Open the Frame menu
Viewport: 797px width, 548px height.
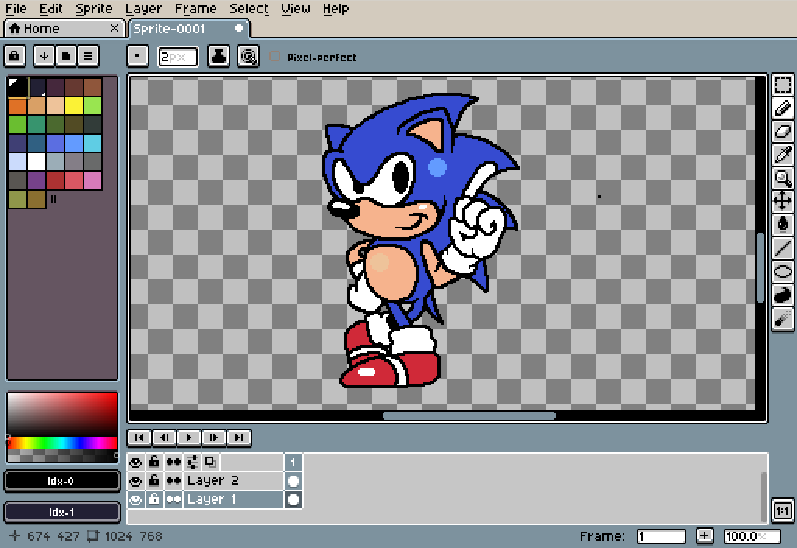pyautogui.click(x=195, y=9)
